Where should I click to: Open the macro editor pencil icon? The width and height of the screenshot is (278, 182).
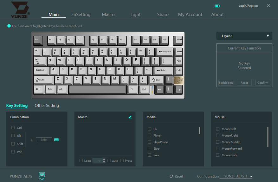coord(130,117)
